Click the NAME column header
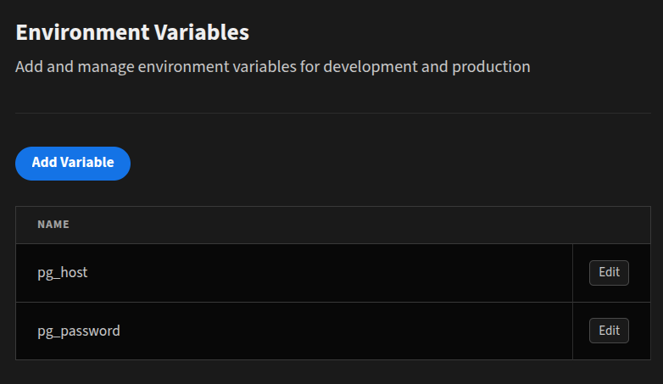This screenshot has width=663, height=384. pyautogui.click(x=53, y=225)
